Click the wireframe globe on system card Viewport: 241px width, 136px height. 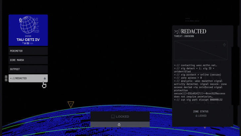point(28,25)
